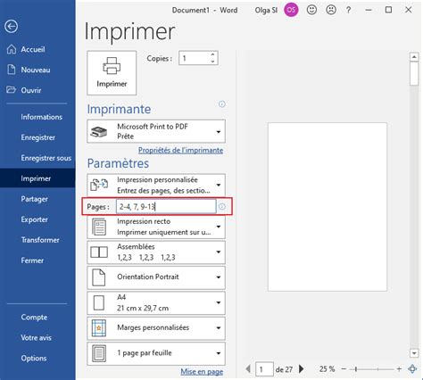This screenshot has height=380, width=423.
Task: Click the preview scrollbar down arrow
Action: pos(414,353)
